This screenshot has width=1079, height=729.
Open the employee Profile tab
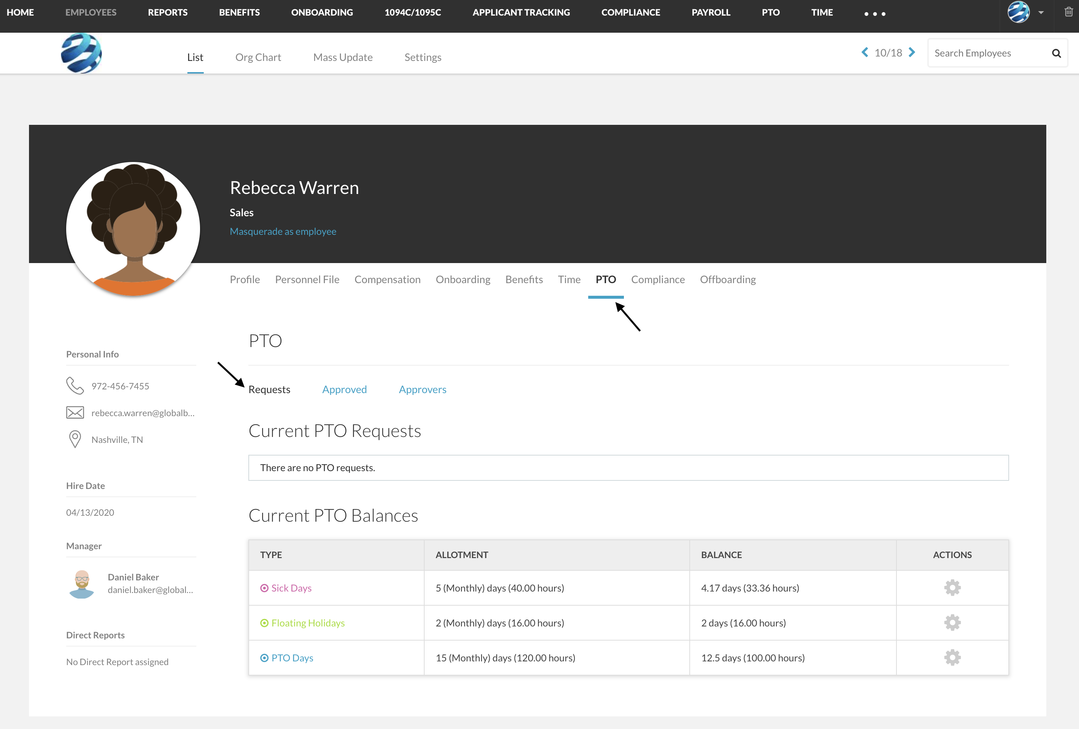click(245, 279)
